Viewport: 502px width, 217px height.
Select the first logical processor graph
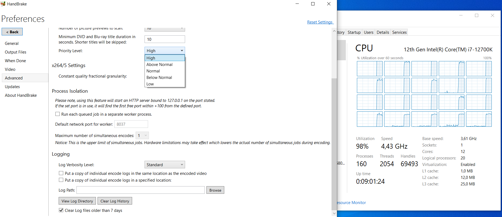(x=370, y=69)
